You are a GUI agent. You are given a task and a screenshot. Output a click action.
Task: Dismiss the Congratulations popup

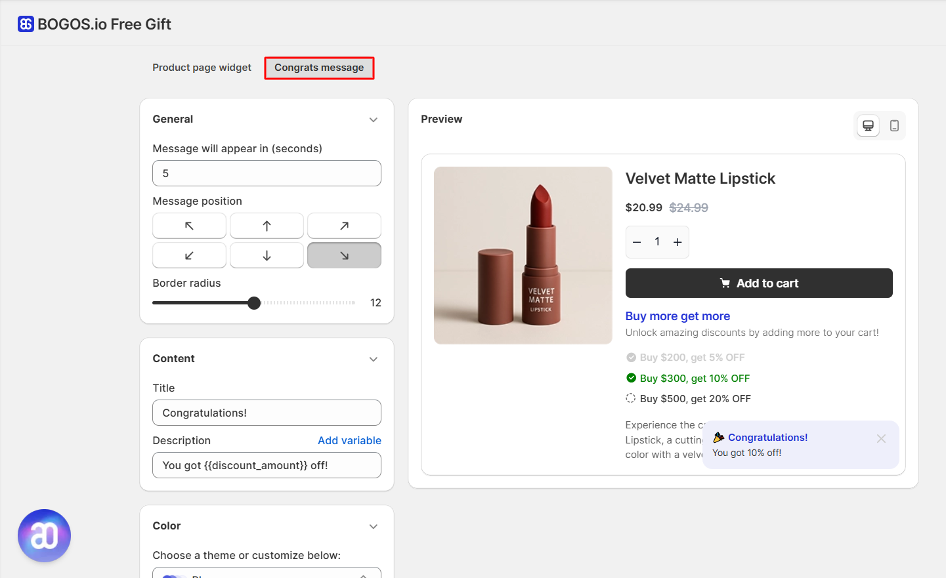(881, 438)
